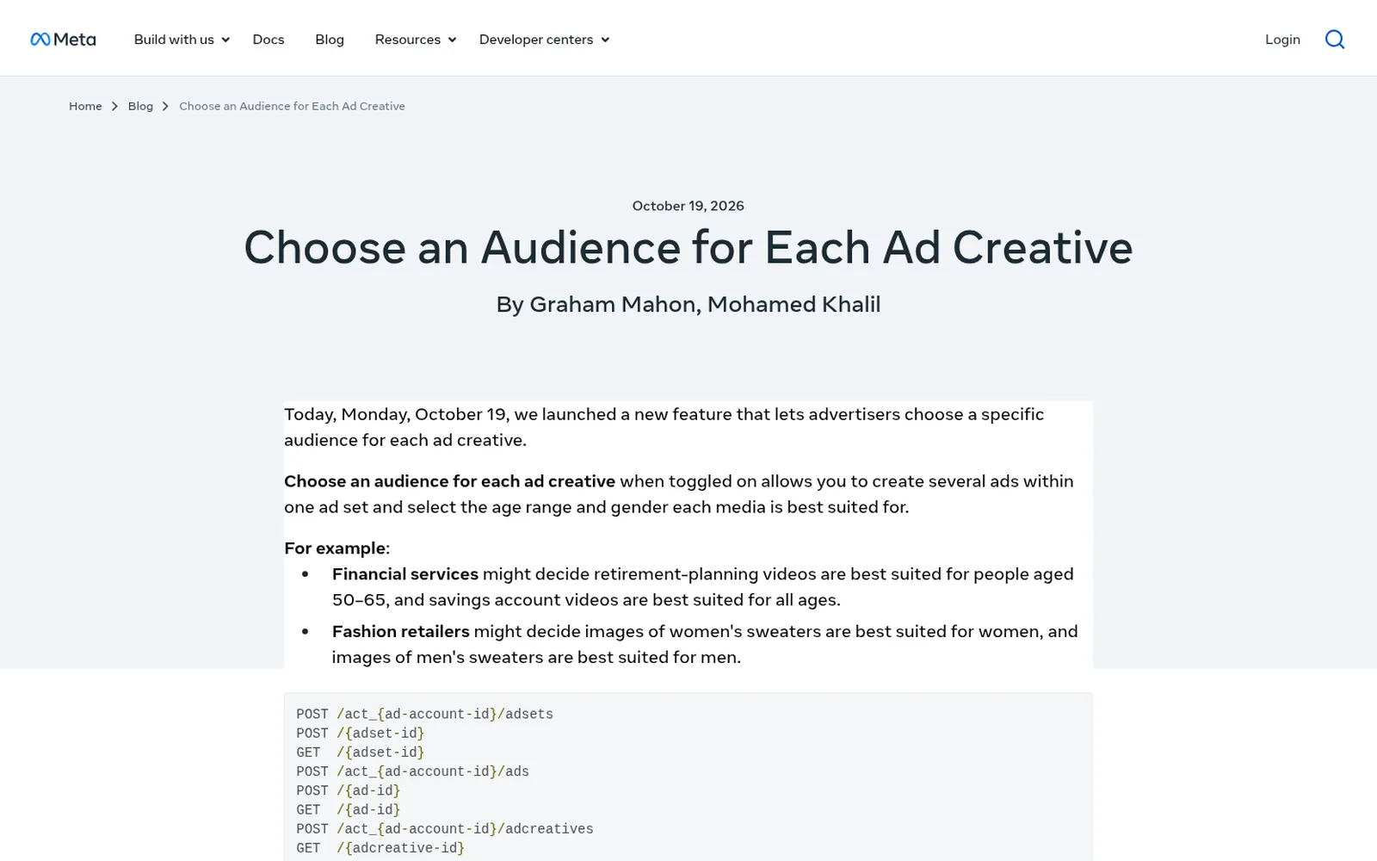The image size is (1377, 861).
Task: Click code line POST /{adset-id}
Action: click(361, 734)
